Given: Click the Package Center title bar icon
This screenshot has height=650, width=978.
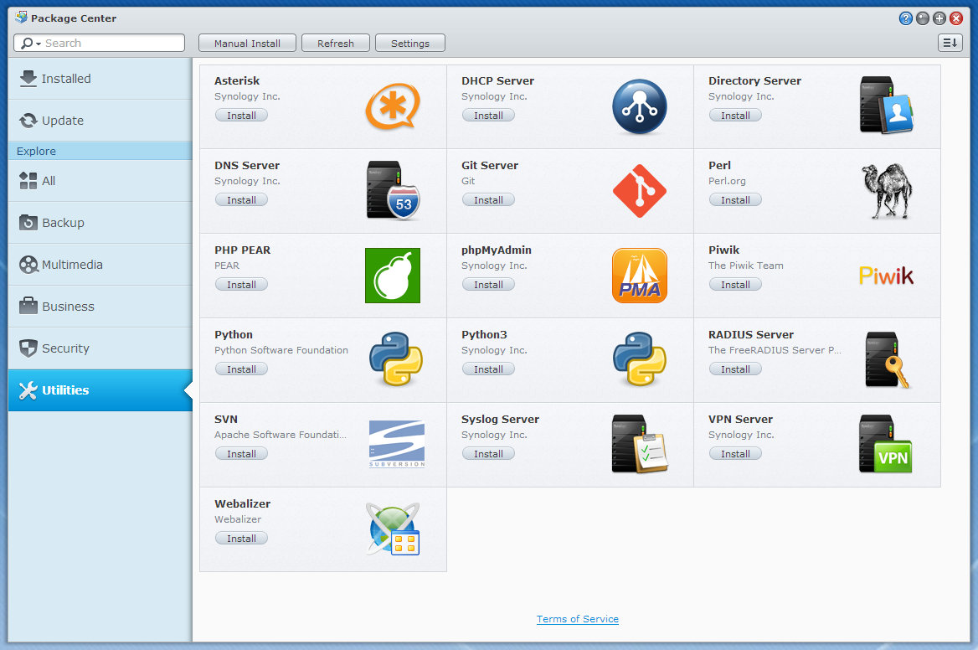Looking at the screenshot, I should point(21,17).
